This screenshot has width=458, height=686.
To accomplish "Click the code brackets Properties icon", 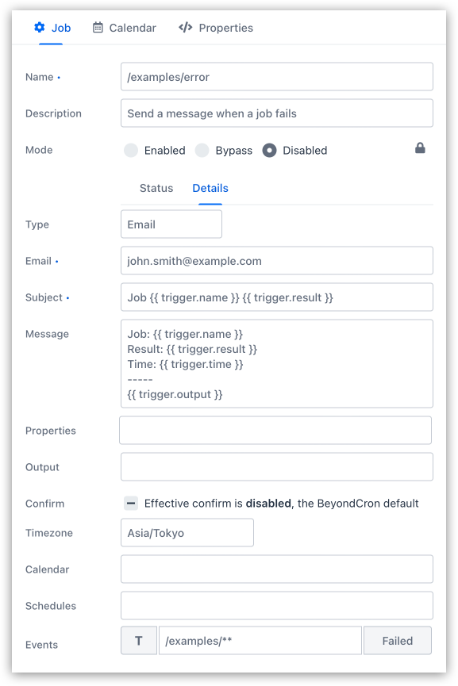I will coord(185,28).
